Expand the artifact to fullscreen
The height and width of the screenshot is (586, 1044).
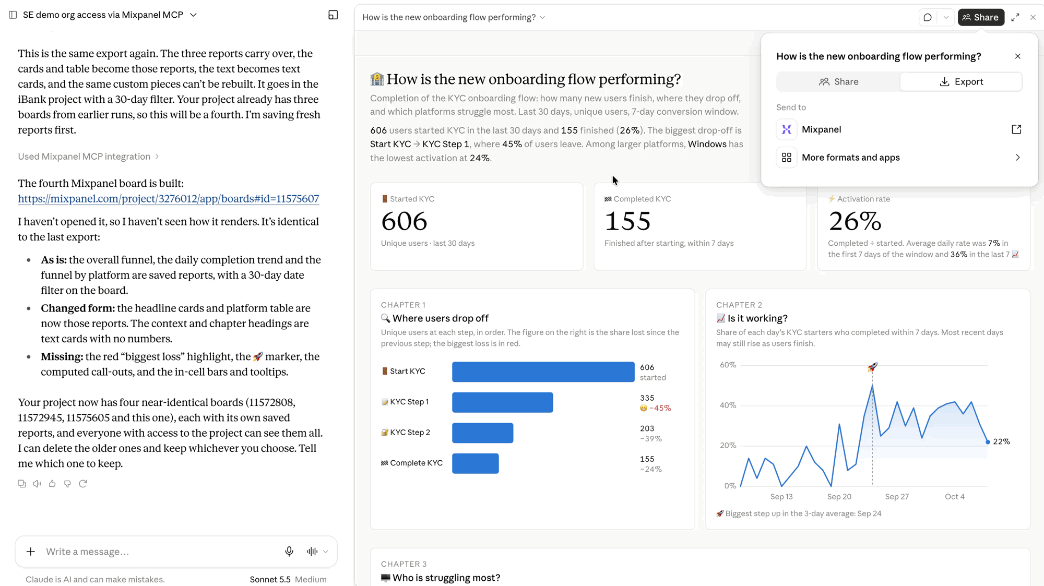point(1015,17)
